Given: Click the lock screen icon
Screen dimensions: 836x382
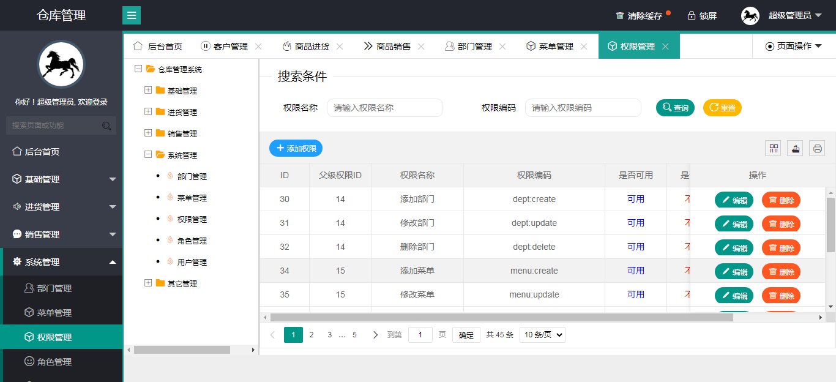Looking at the screenshot, I should point(692,16).
